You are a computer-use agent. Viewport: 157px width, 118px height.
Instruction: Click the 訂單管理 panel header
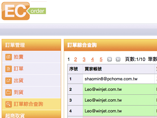click(x=31, y=45)
